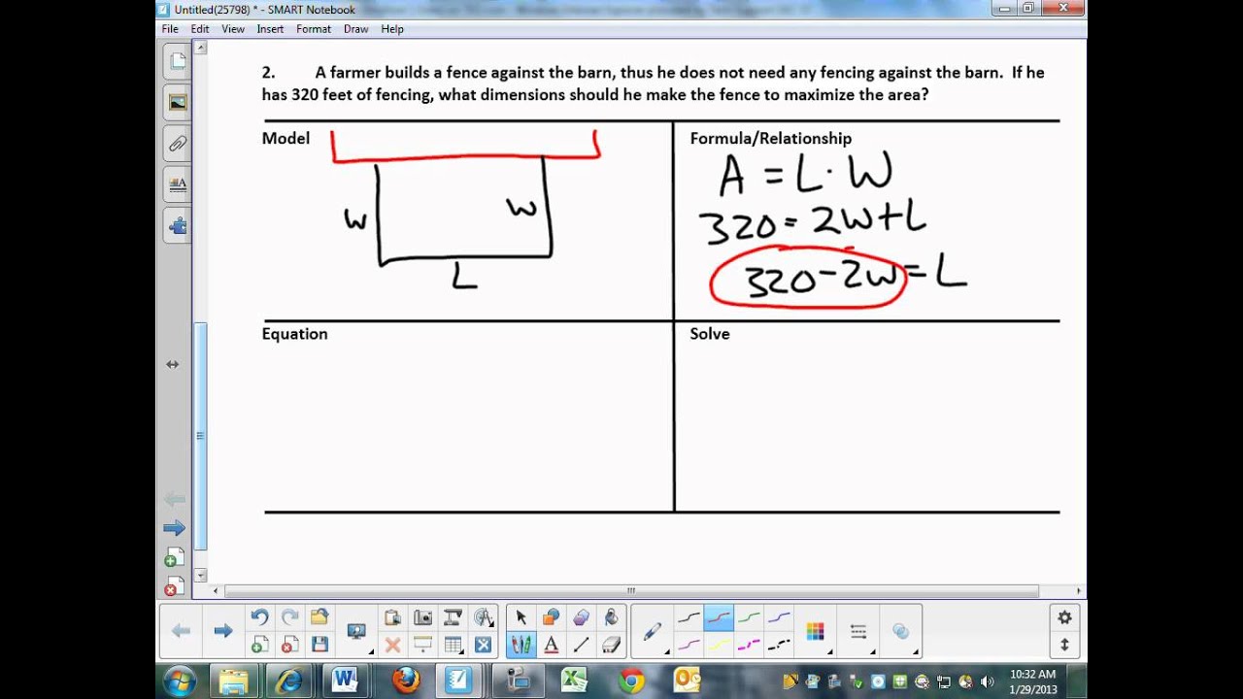Screen dimensions: 1243x699
Task: Open the Insert menu
Action: (x=270, y=29)
